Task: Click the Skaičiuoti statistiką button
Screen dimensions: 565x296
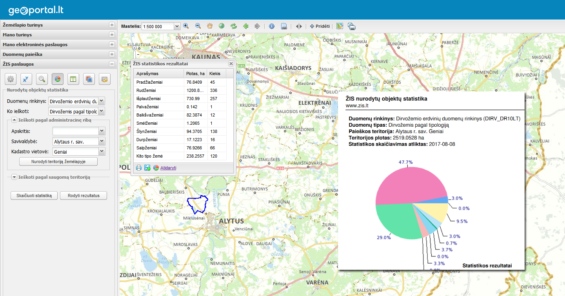Action: pos(34,196)
